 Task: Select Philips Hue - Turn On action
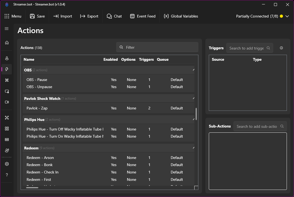tap(109, 136)
